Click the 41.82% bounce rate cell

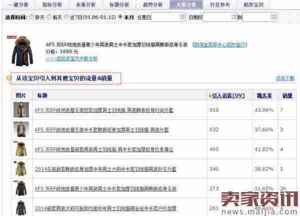pyautogui.click(x=264, y=149)
